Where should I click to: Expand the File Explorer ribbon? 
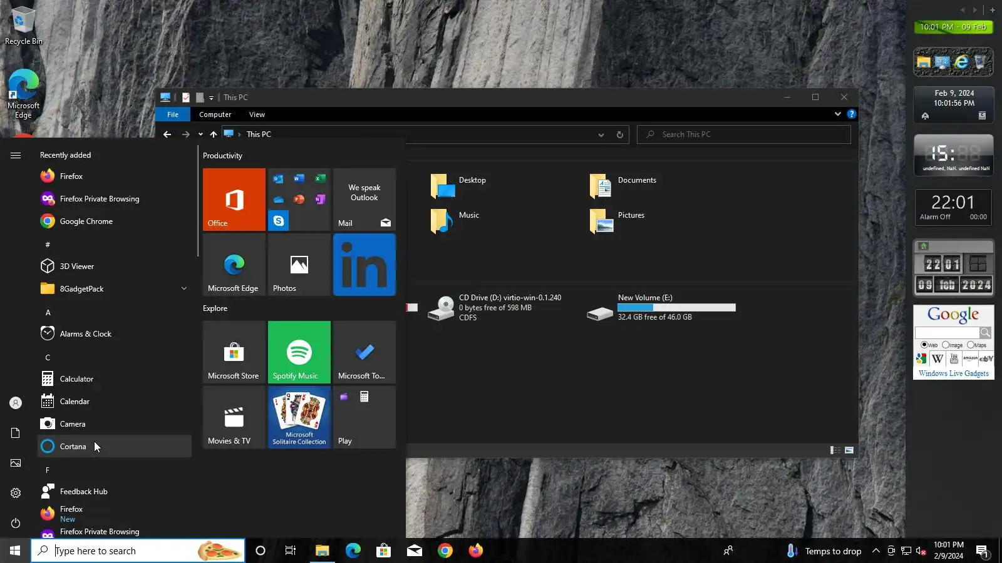tap(838, 114)
